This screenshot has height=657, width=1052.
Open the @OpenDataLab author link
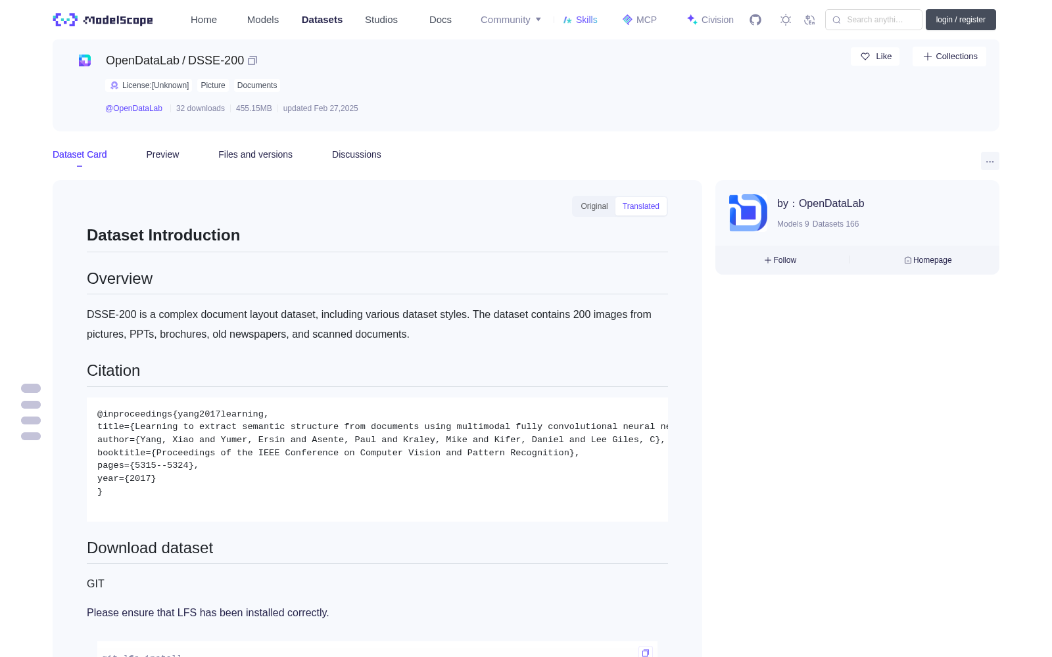[x=133, y=108]
